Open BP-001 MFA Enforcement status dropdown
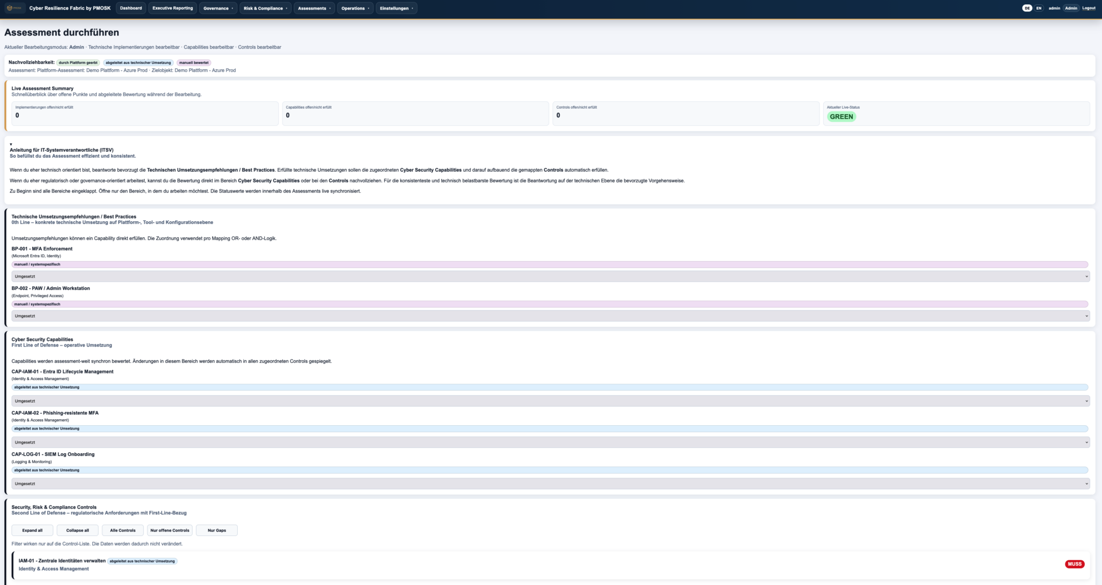The width and height of the screenshot is (1102, 585). pos(550,276)
